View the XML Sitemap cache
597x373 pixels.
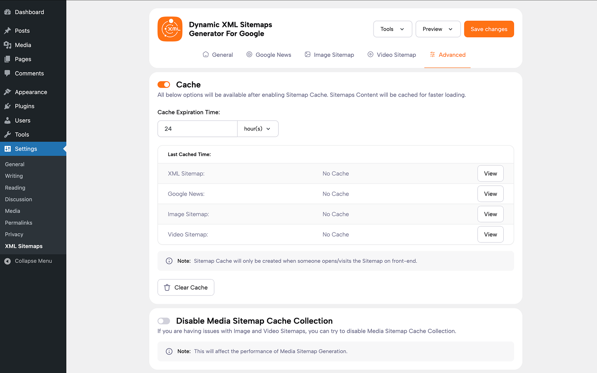click(490, 174)
